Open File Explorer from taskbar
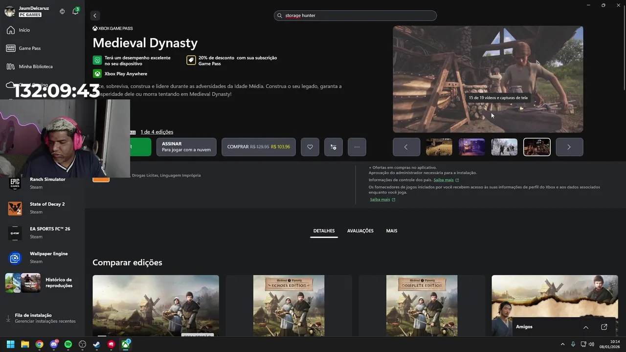Viewport: 626px width, 352px height. tap(25, 344)
